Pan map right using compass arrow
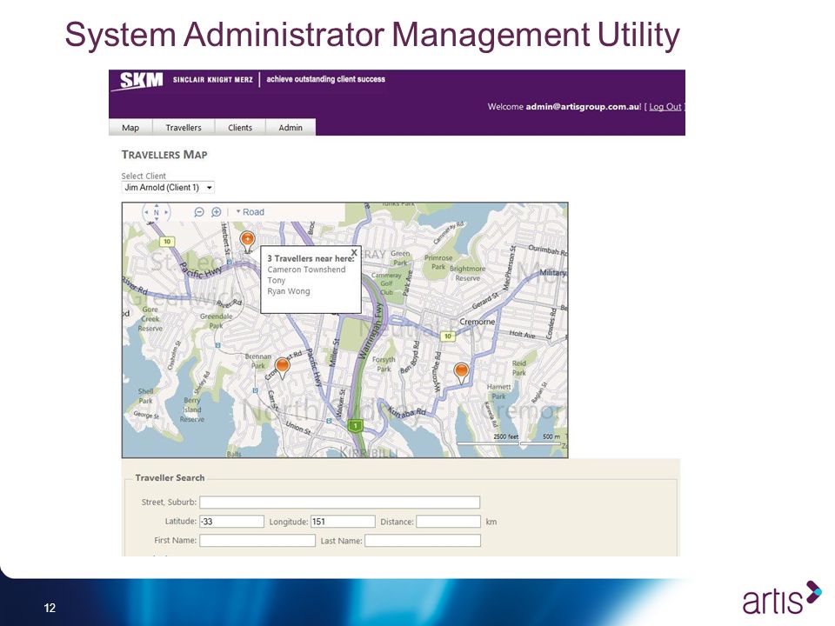Viewport: 835px width, 626px height. (x=166, y=212)
